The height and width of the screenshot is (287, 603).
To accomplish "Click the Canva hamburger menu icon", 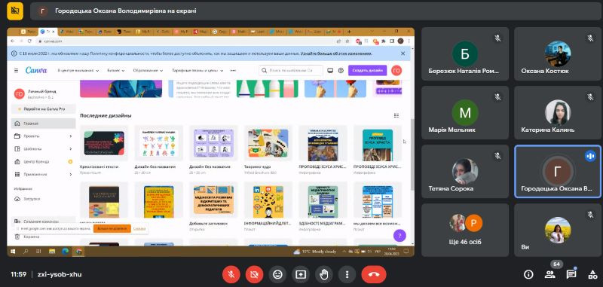I will (x=16, y=70).
